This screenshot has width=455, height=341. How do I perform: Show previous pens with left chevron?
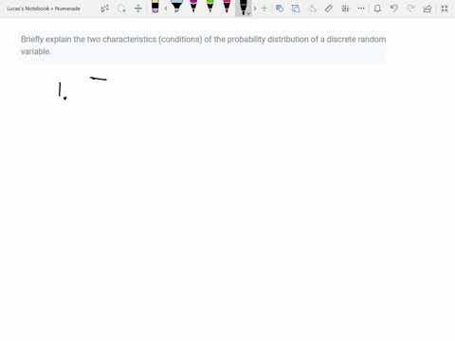(166, 9)
